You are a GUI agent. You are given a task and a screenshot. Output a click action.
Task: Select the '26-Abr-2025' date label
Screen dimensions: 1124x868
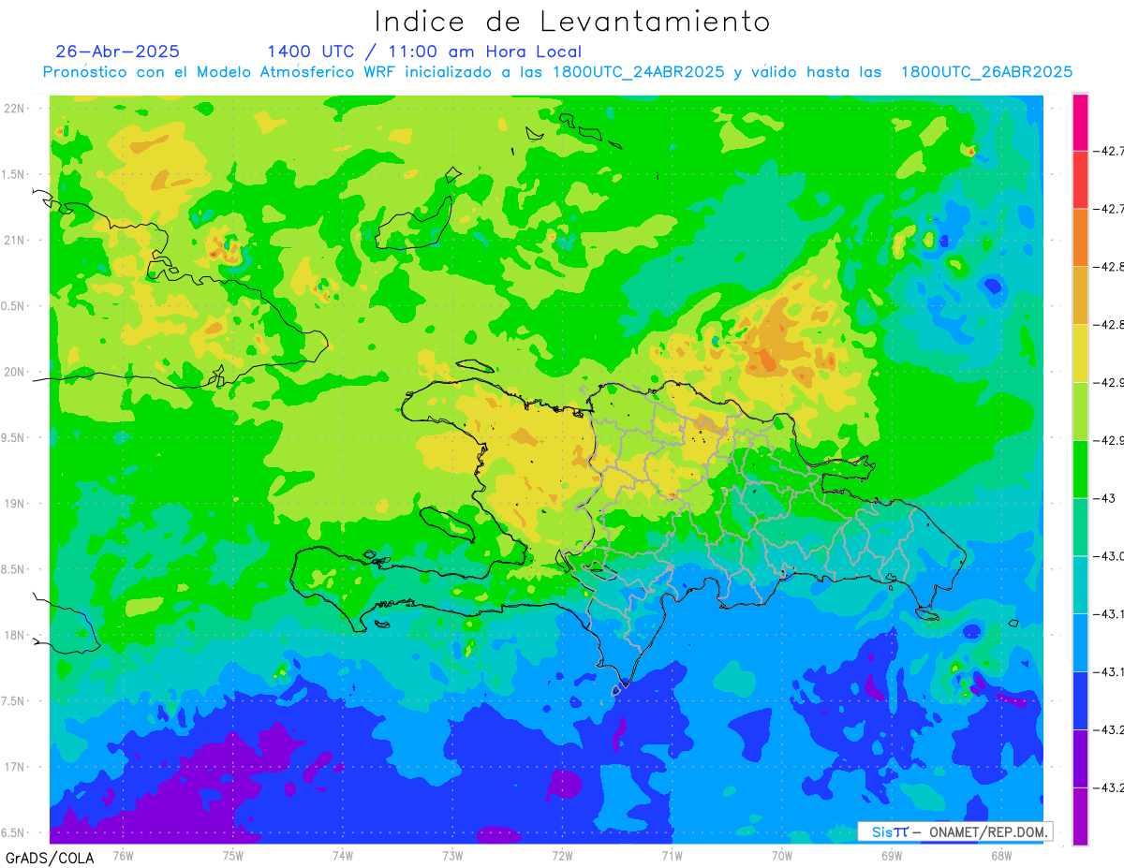117,51
